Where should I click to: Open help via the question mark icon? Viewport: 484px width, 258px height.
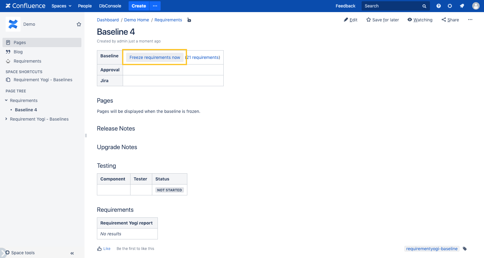point(438,6)
